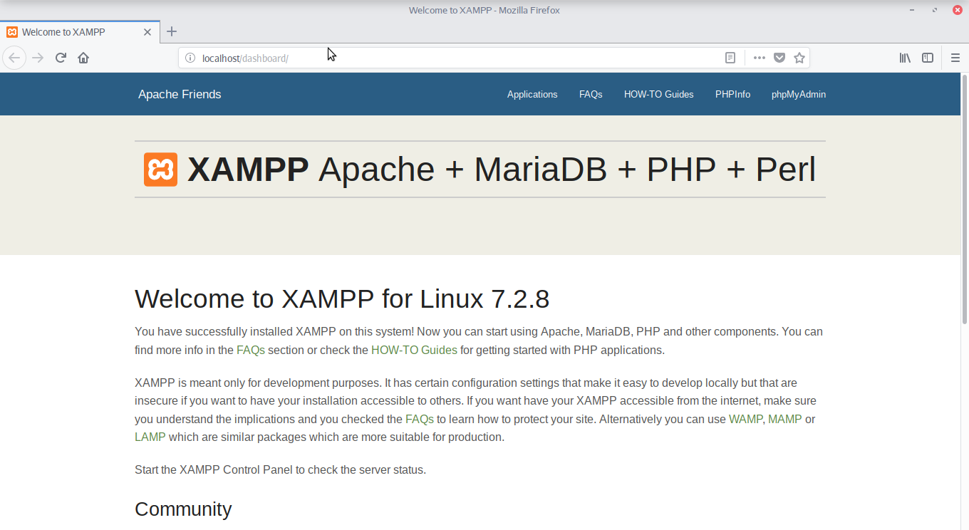This screenshot has height=530, width=969.
Task: Reload the current page
Action: coord(61,58)
